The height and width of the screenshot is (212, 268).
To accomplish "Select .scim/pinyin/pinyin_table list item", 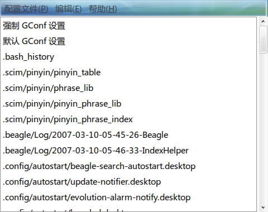I will pyautogui.click(x=128, y=73).
